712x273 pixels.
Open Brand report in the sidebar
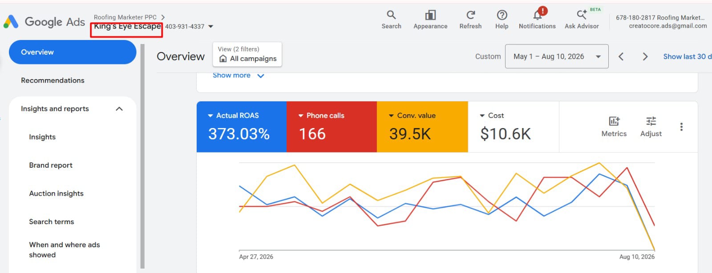coord(51,165)
